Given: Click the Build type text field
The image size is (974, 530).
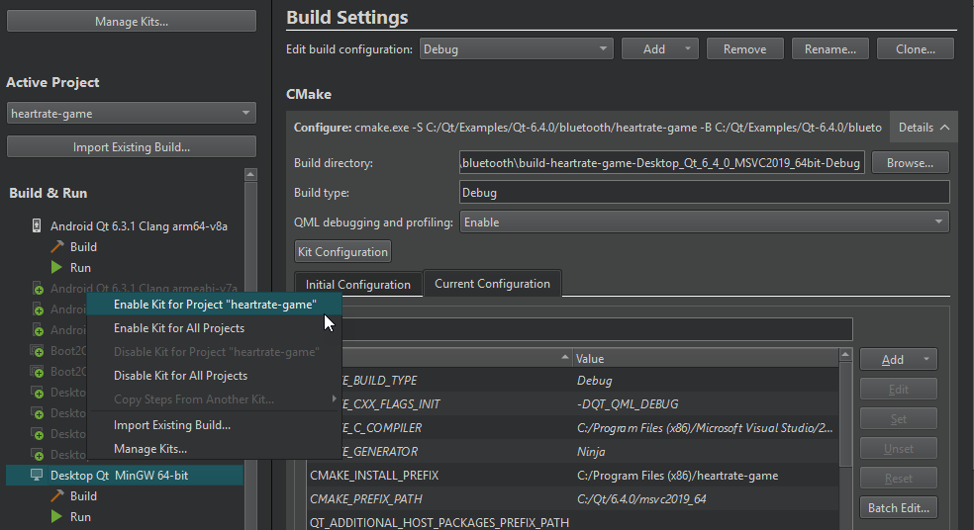Looking at the screenshot, I should click(x=705, y=193).
